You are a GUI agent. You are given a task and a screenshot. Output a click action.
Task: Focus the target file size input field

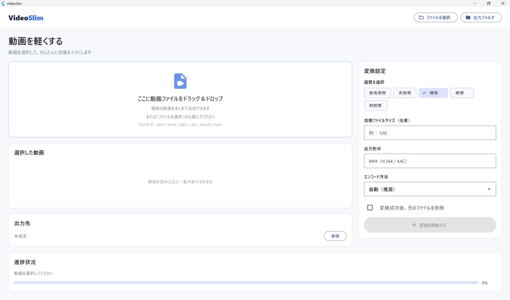[x=430, y=133]
